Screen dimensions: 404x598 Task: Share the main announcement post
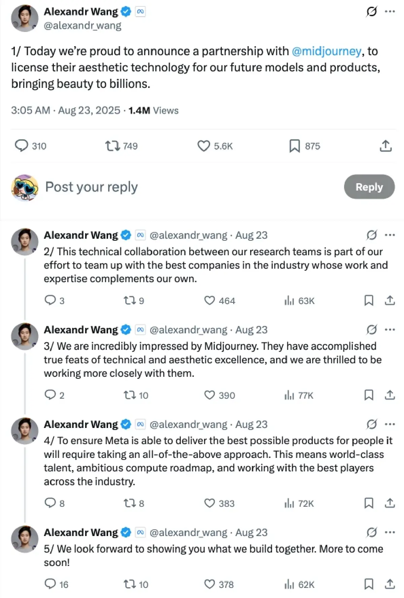(x=385, y=146)
